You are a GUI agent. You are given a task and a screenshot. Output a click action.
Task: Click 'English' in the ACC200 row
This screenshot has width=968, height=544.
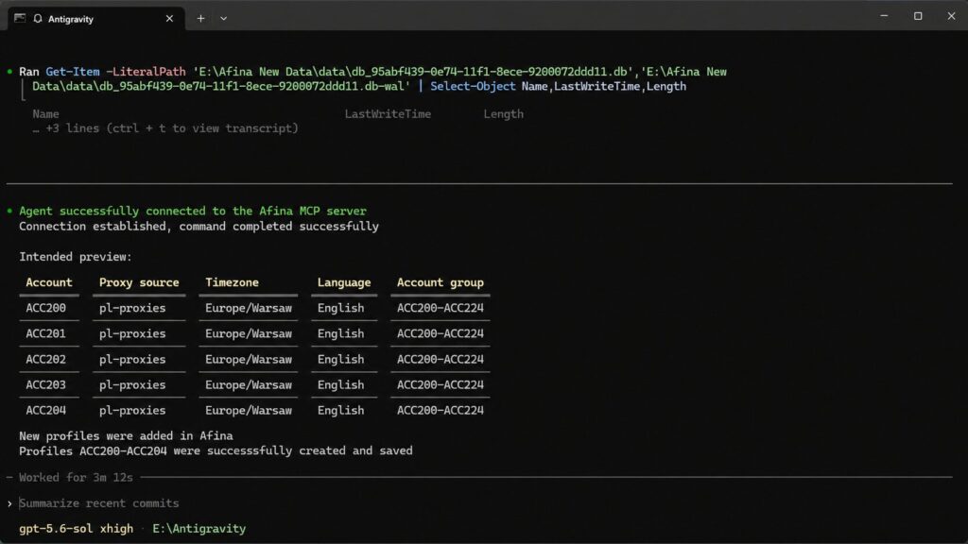340,308
